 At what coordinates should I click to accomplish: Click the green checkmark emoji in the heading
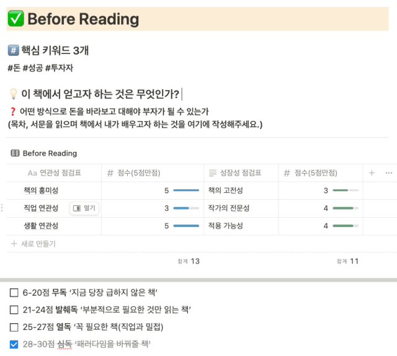(x=16, y=19)
